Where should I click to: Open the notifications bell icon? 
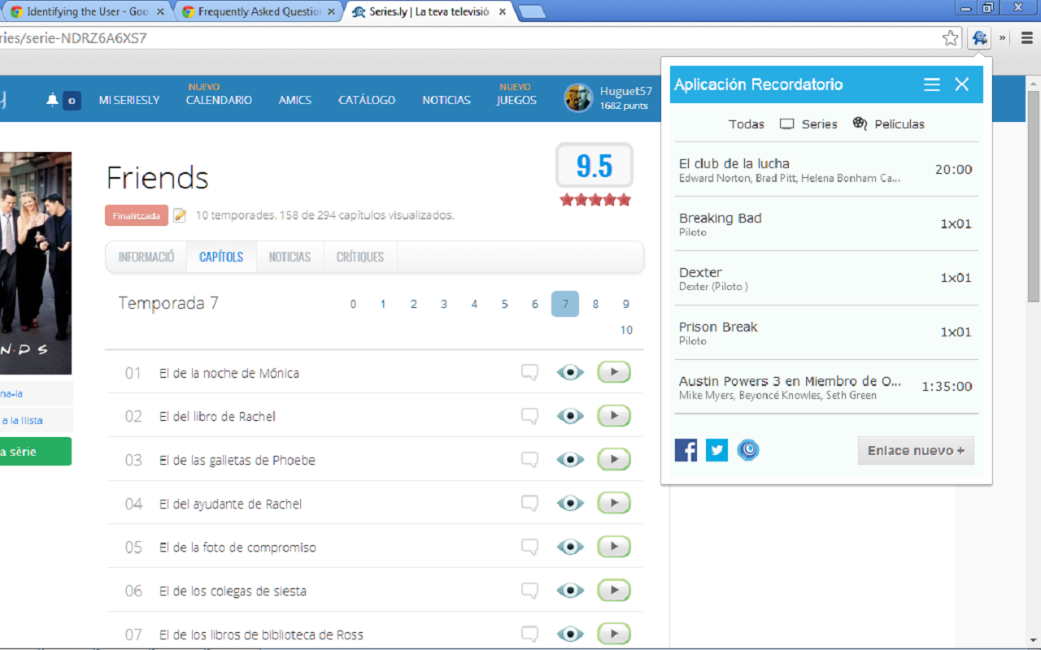point(53,100)
